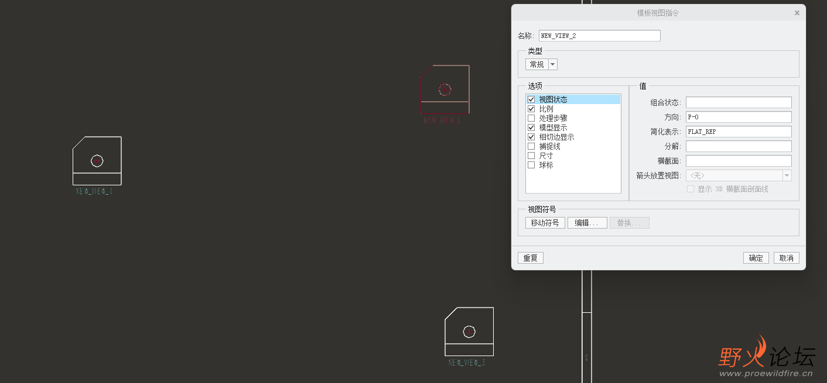Select the NEW_VIEW_3 drawing view
Screen dimensions: 827x383
pos(469,332)
